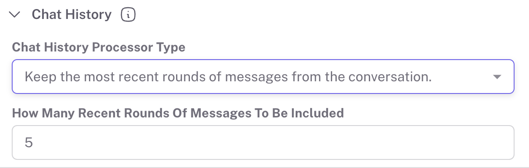This screenshot has height=168, width=529.
Task: Place the cursor in the box containing 5
Action: pyautogui.click(x=263, y=142)
